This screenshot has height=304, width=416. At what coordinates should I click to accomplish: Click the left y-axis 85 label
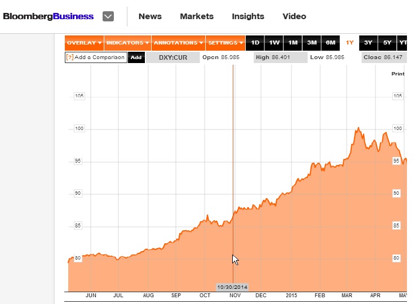point(78,226)
